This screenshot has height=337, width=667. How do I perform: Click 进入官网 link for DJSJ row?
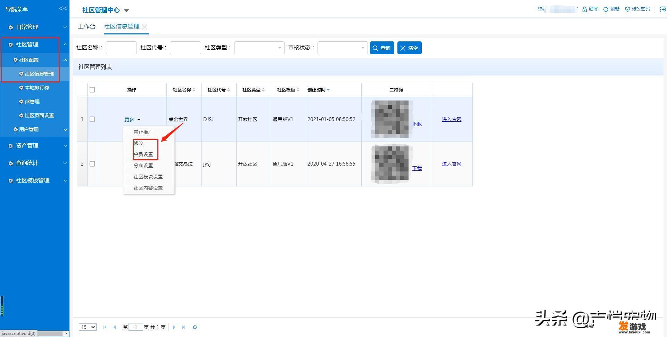[x=452, y=119]
